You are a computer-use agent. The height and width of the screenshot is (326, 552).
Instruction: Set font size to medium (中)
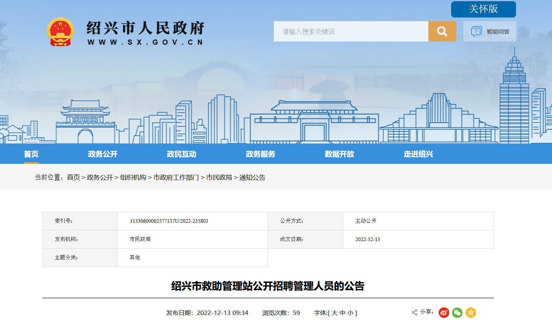pyautogui.click(x=342, y=313)
